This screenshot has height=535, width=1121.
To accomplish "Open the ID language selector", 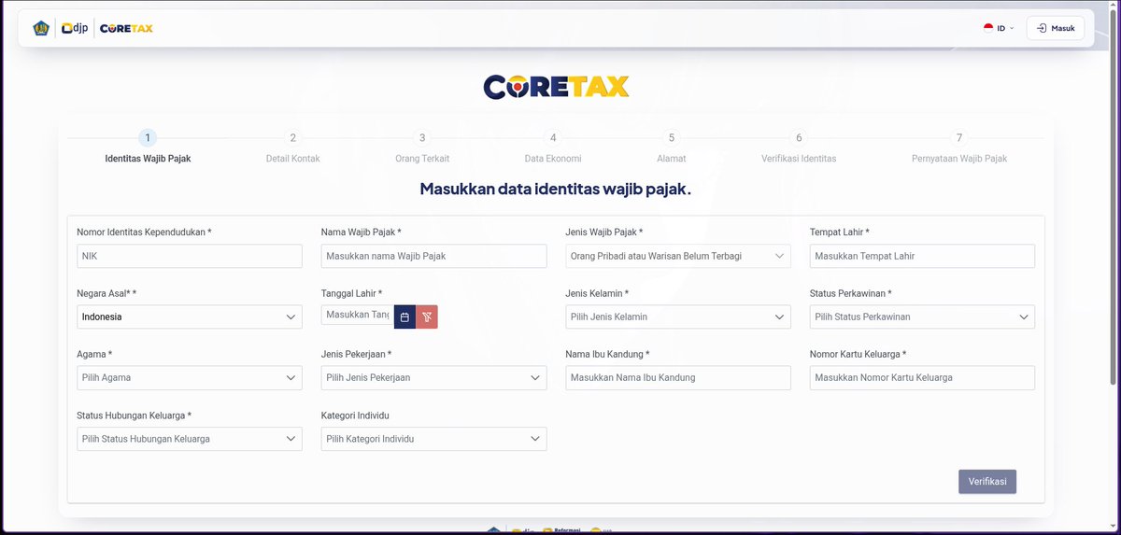I will (x=999, y=28).
